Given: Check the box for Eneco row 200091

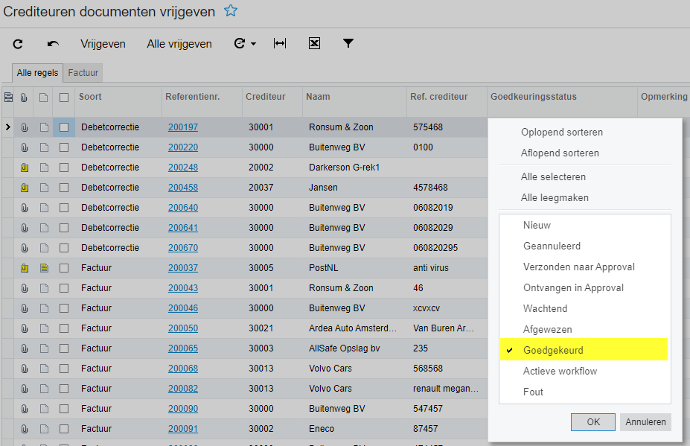Looking at the screenshot, I should click(x=64, y=428).
